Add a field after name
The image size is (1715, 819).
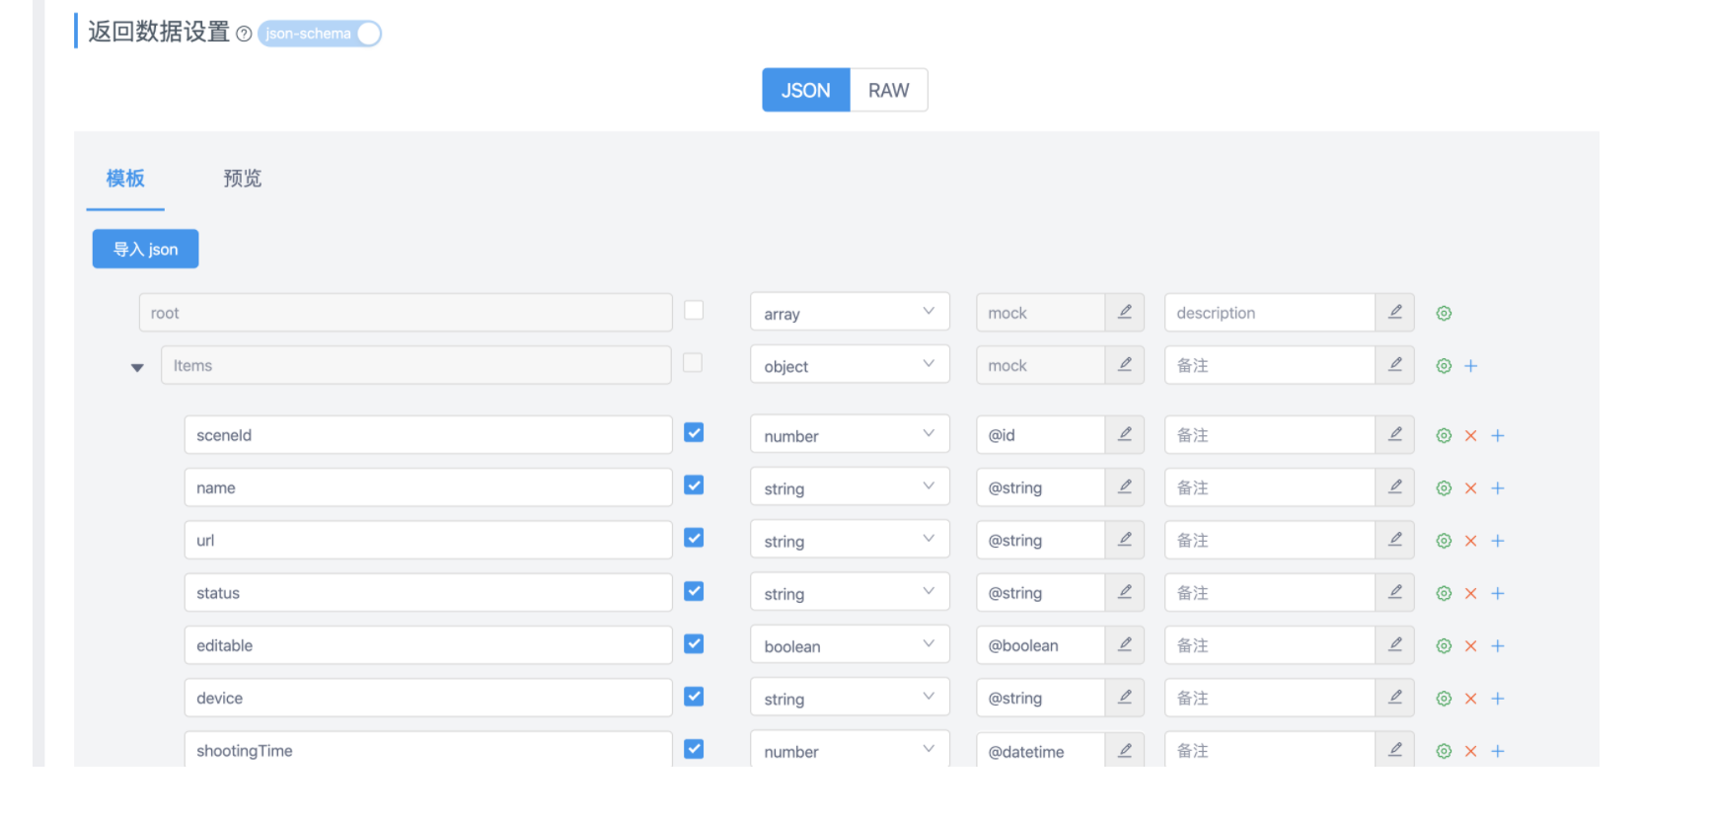(1498, 488)
